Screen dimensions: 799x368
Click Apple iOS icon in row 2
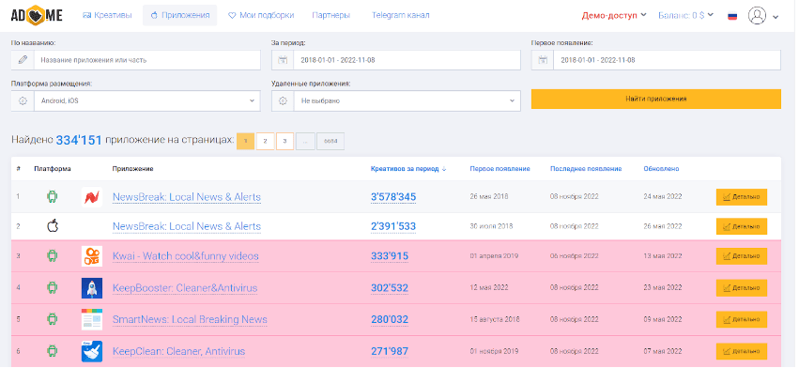click(52, 226)
